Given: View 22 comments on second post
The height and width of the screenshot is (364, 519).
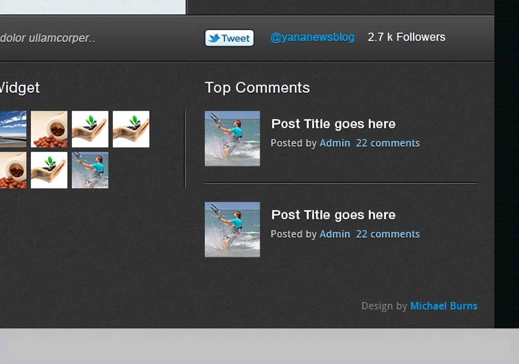Looking at the screenshot, I should (x=388, y=234).
